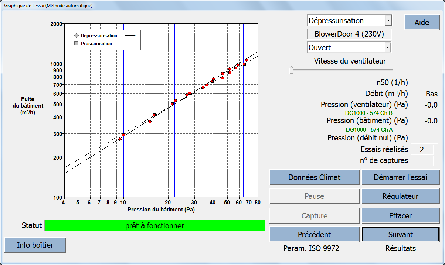The image size is (445, 265).
Task: Click the Fuite du bâtiment axis title
Action: [x=28, y=106]
